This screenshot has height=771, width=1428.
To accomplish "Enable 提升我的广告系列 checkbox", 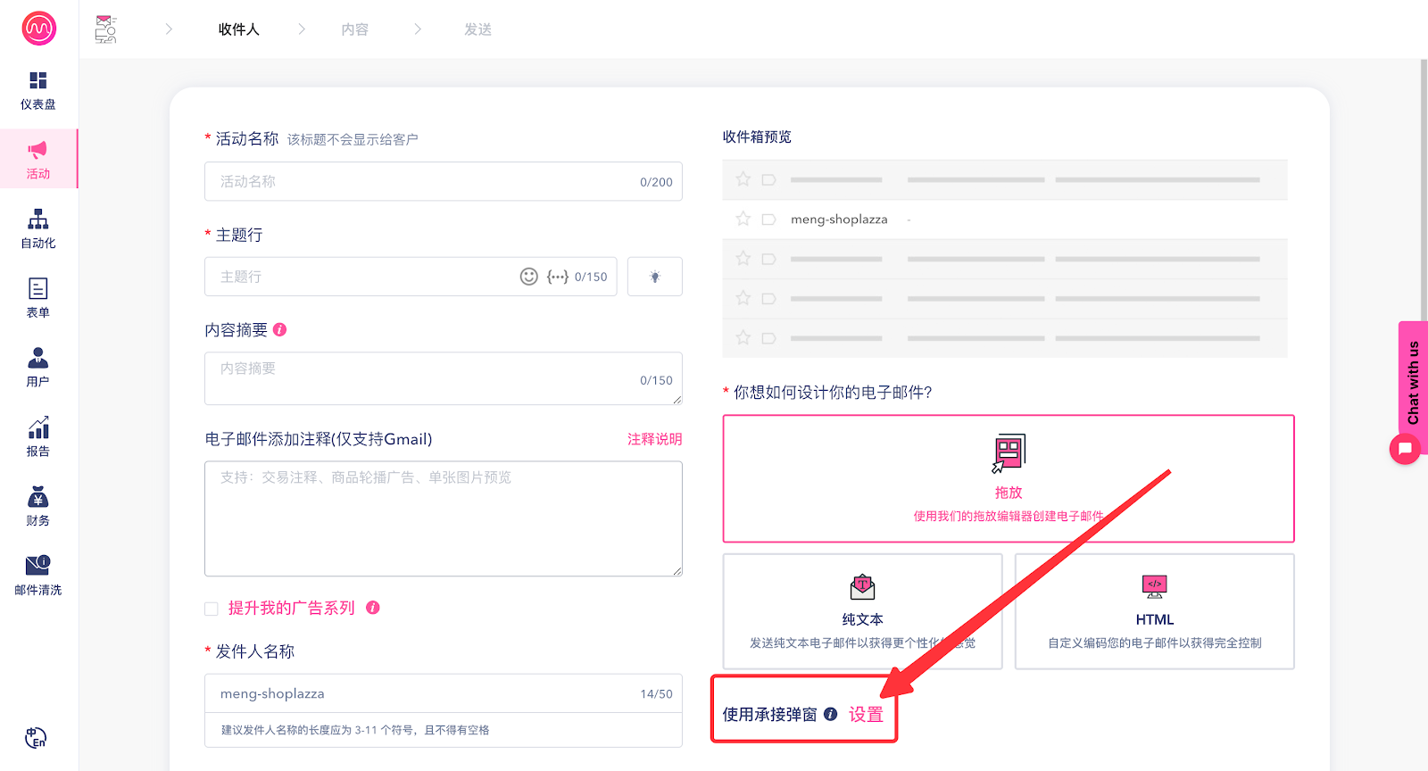I will pyautogui.click(x=212, y=609).
